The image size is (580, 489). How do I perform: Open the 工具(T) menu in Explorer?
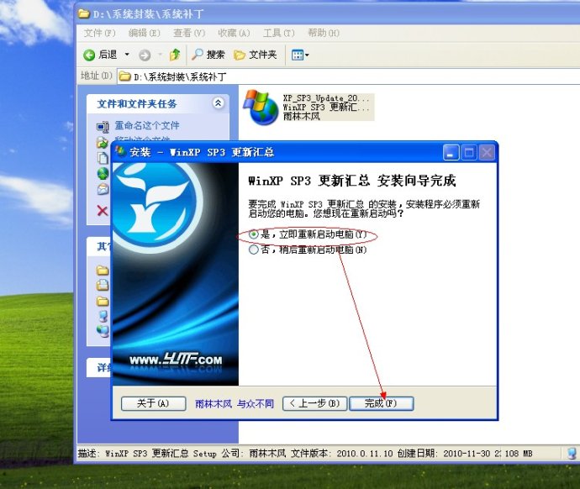pyautogui.click(x=278, y=34)
